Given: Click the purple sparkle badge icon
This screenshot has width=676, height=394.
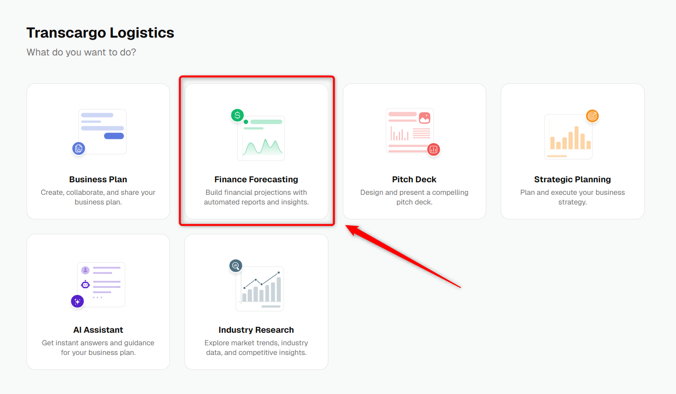Looking at the screenshot, I should (x=77, y=301).
